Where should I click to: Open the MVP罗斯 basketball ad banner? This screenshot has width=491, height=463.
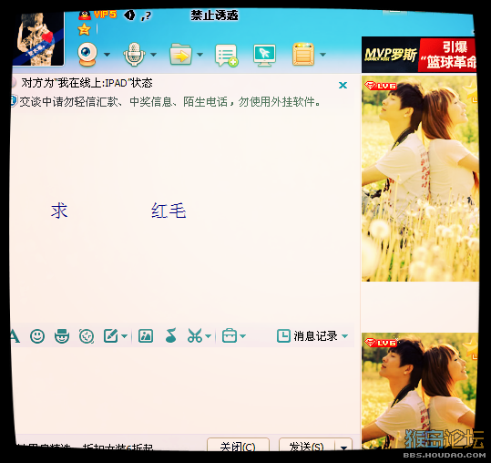(x=419, y=55)
